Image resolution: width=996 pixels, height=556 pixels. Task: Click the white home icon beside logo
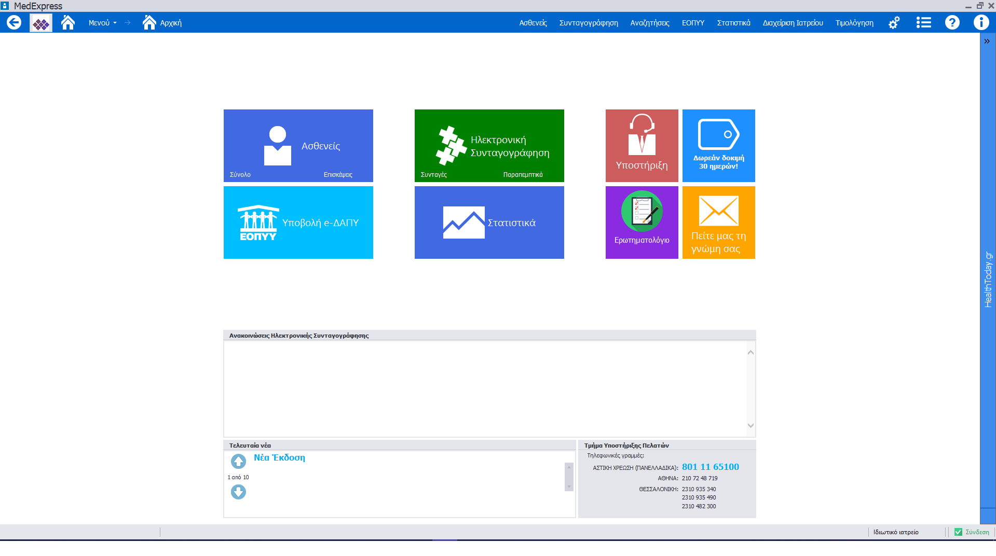68,22
